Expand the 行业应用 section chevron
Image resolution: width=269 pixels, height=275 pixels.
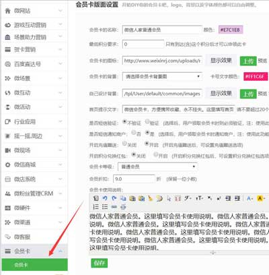tap(61, 121)
